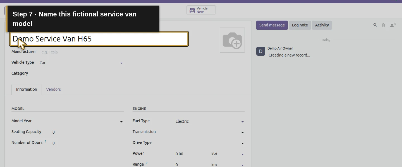Change the Range unit km dropdown
Image resolution: width=402 pixels, height=167 pixels.
click(x=228, y=165)
